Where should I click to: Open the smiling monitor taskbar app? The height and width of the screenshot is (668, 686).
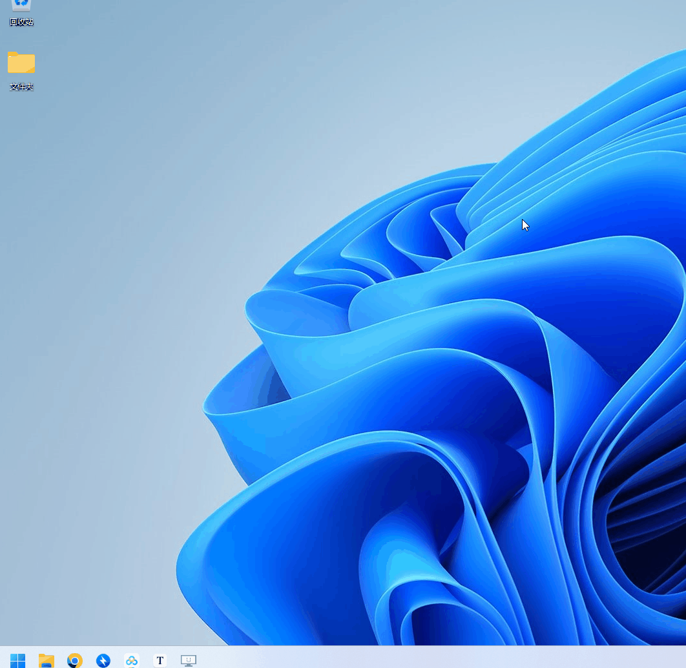pyautogui.click(x=189, y=660)
